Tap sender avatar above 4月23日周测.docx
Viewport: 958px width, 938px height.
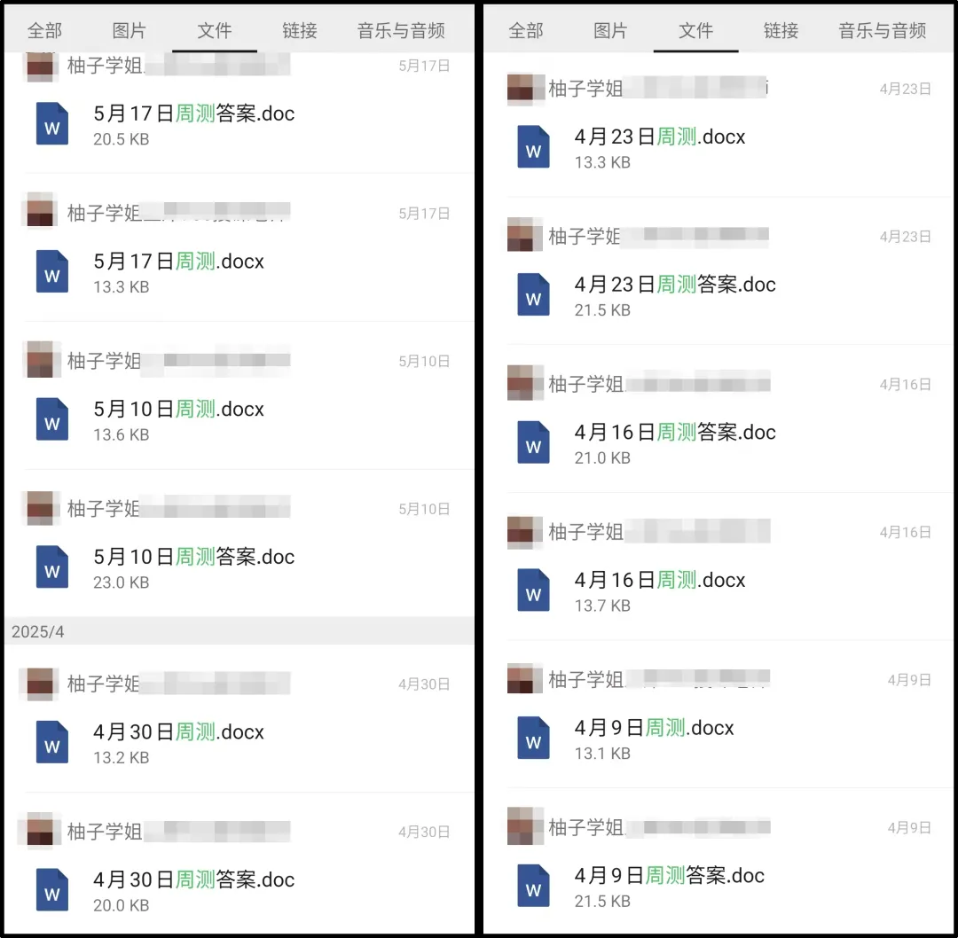tap(525, 89)
